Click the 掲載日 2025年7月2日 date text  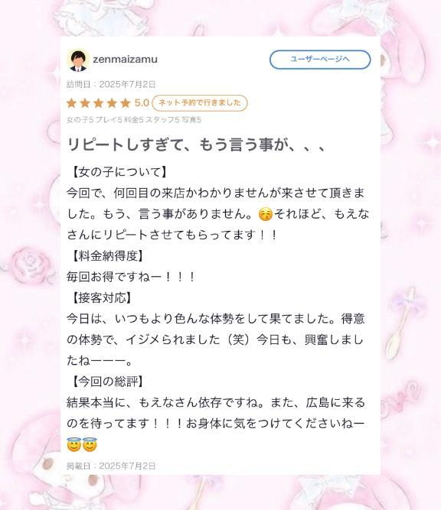(111, 466)
